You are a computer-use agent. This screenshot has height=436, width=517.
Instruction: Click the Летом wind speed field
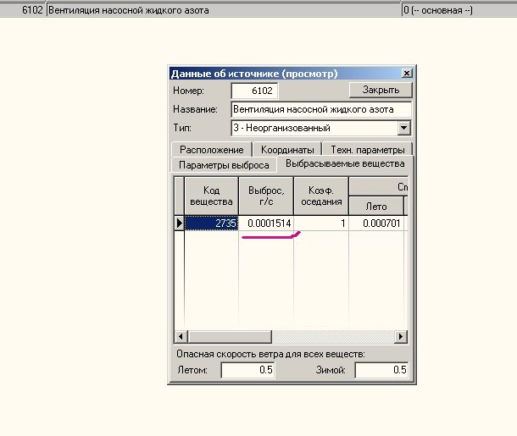(247, 370)
